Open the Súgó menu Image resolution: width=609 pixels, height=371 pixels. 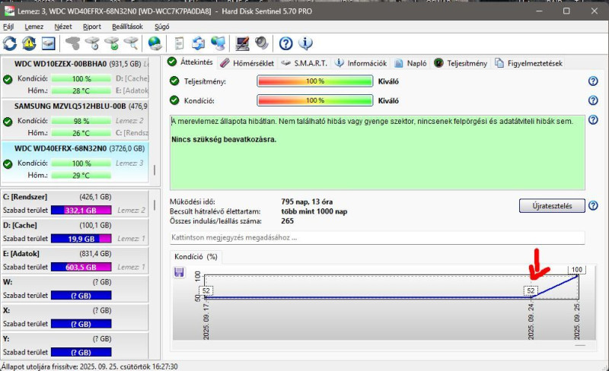161,27
